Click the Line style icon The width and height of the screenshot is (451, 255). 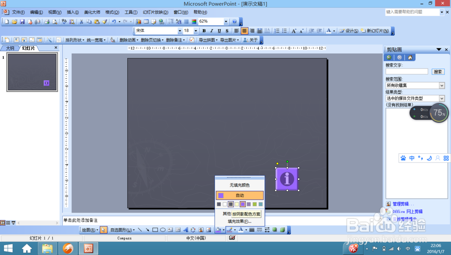(x=252, y=230)
